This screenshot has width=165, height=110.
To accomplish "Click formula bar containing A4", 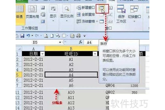I will coord(92,42).
